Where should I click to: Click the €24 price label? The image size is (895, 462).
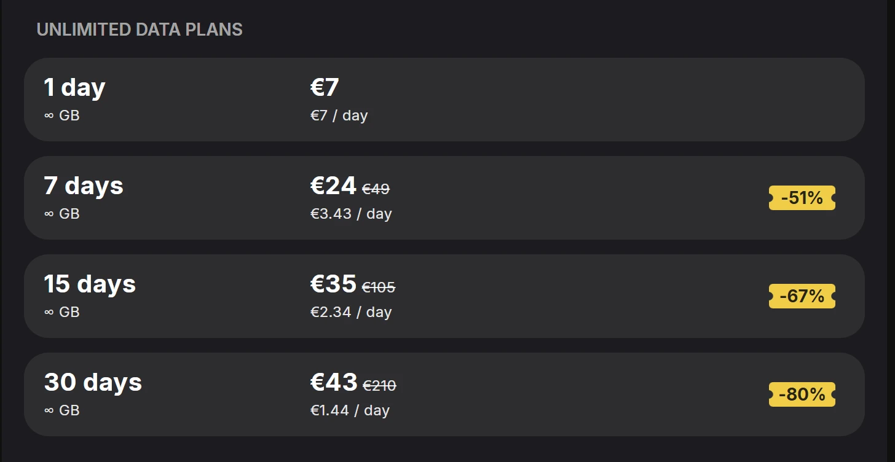pos(333,186)
